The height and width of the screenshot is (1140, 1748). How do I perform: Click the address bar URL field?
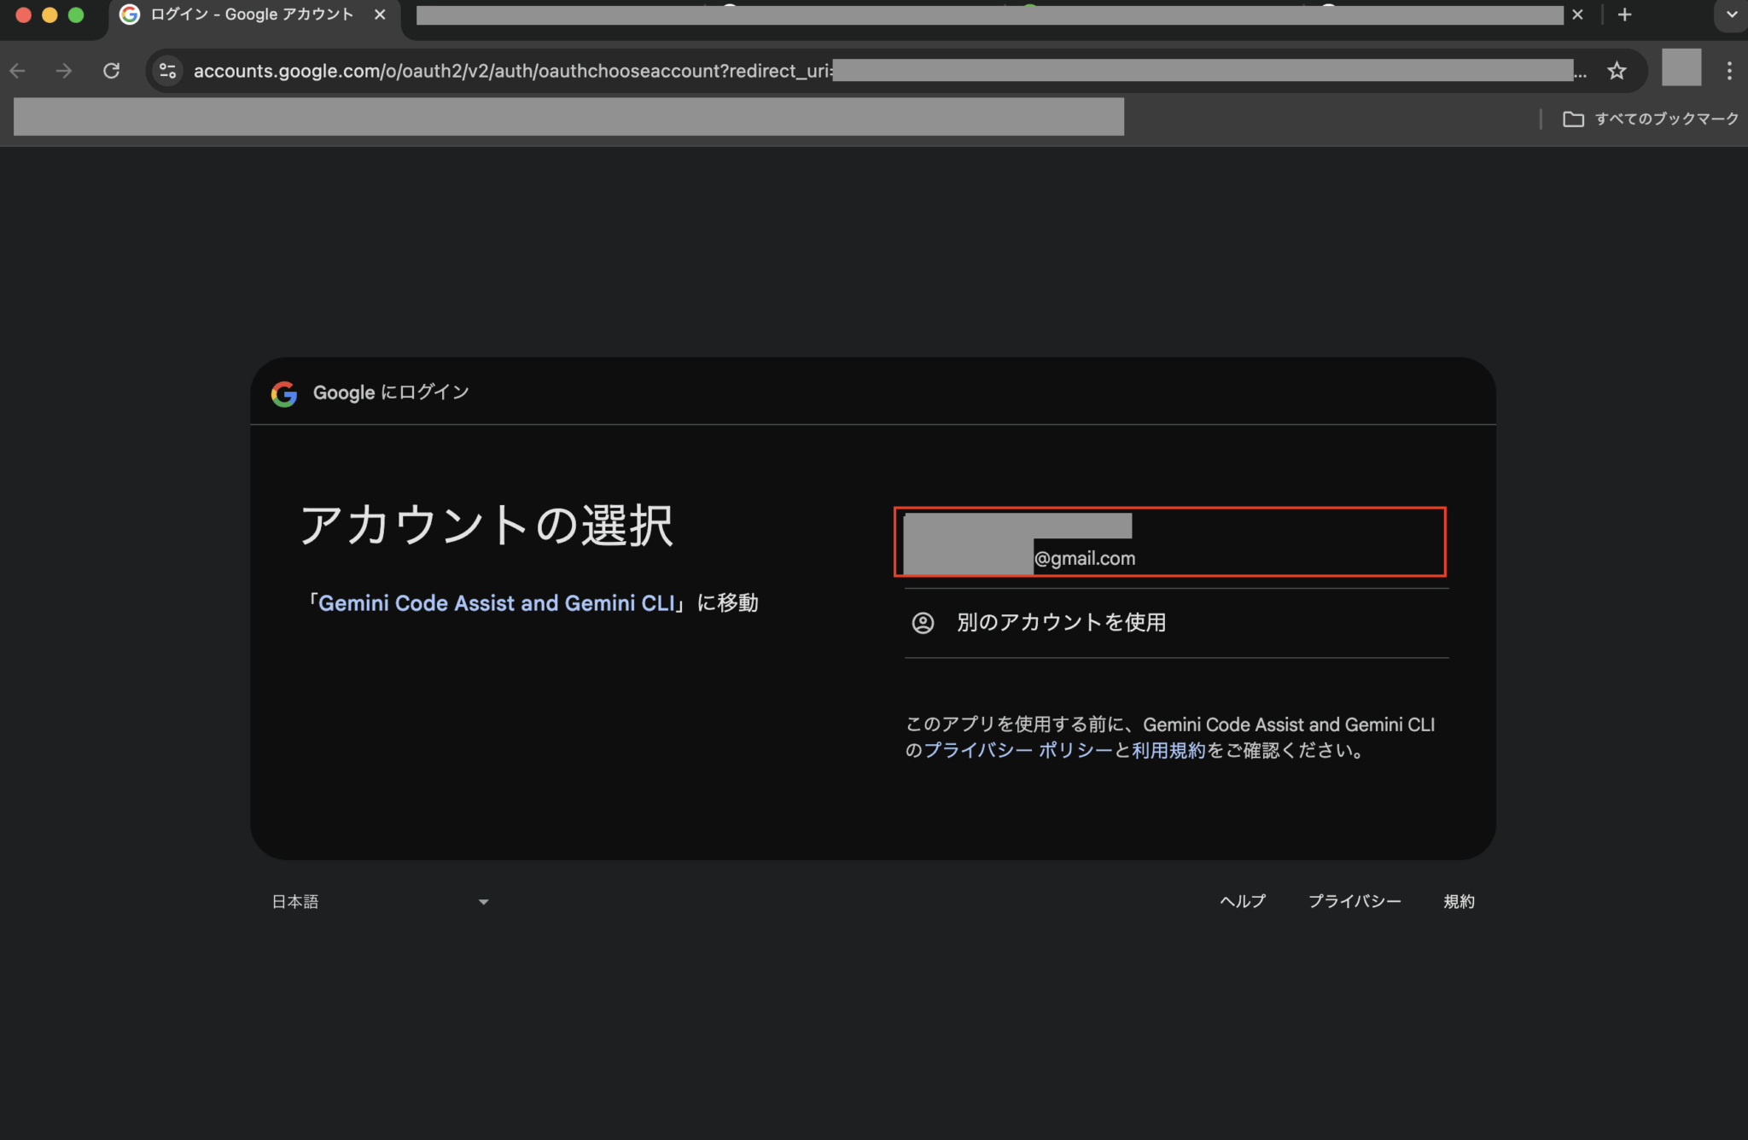[x=512, y=71]
